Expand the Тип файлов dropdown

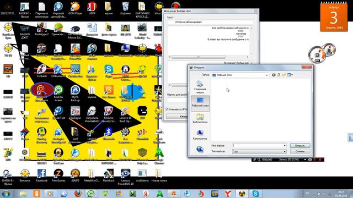285,152
